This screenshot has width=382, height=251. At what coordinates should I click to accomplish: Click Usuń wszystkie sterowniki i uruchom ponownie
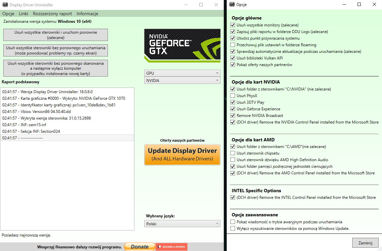tap(56, 35)
